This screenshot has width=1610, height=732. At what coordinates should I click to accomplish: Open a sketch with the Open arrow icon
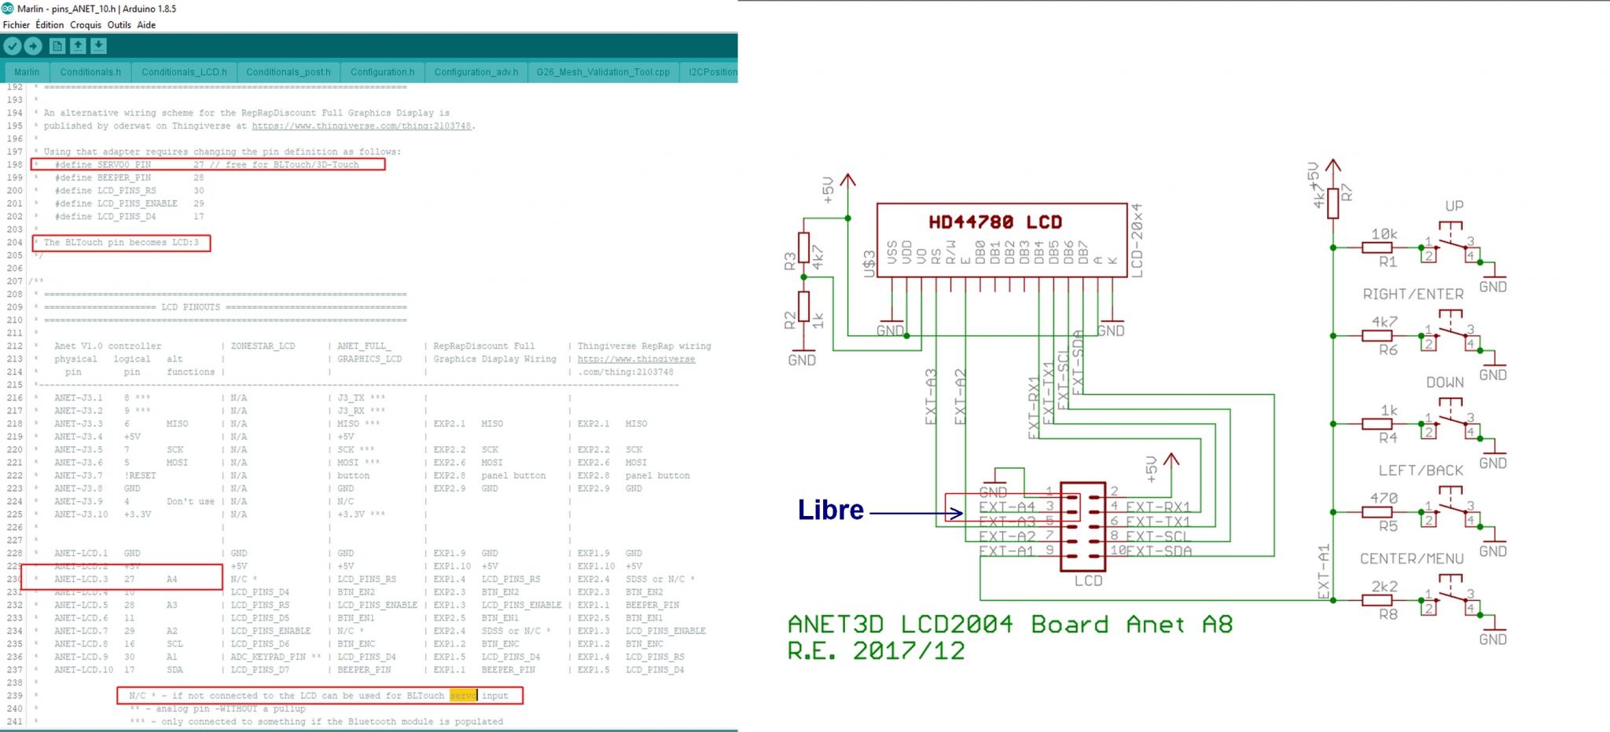pos(78,46)
